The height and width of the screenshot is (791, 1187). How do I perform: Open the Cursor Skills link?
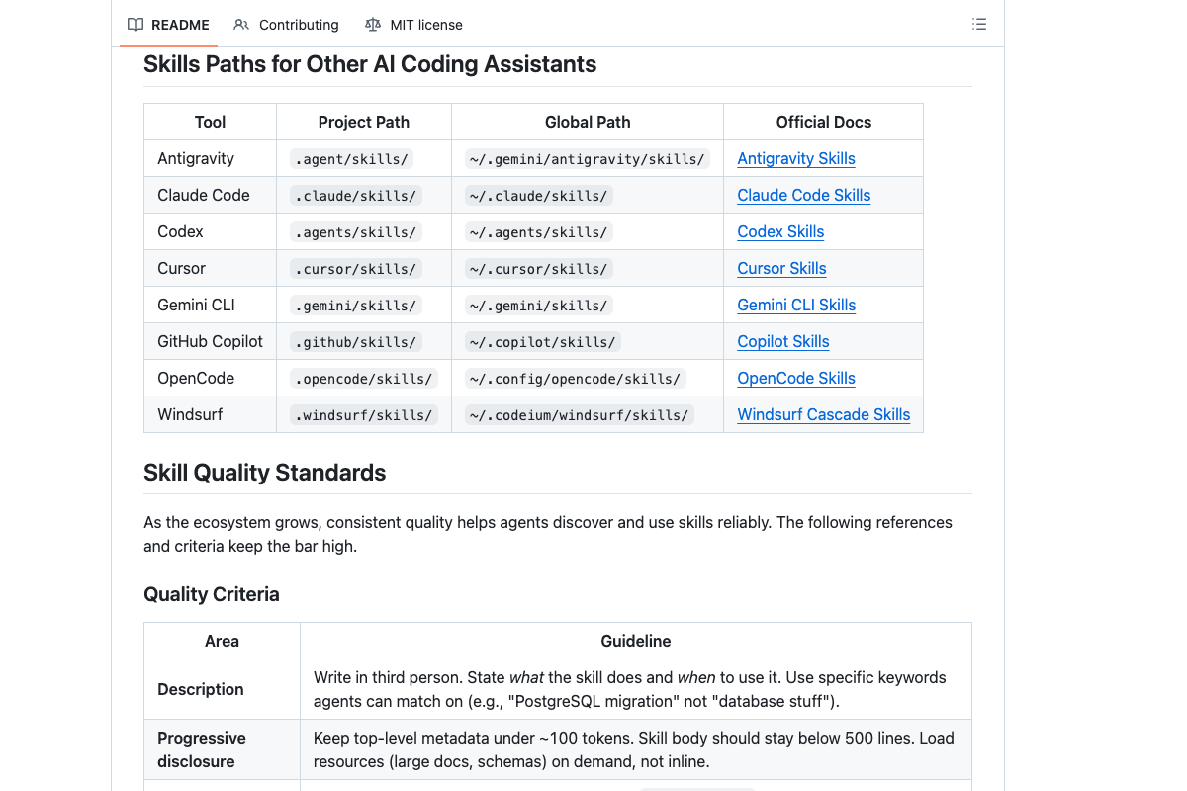pyautogui.click(x=781, y=268)
